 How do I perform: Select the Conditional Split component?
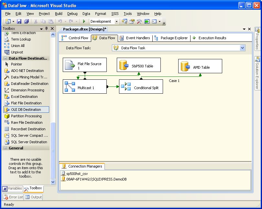[141, 87]
